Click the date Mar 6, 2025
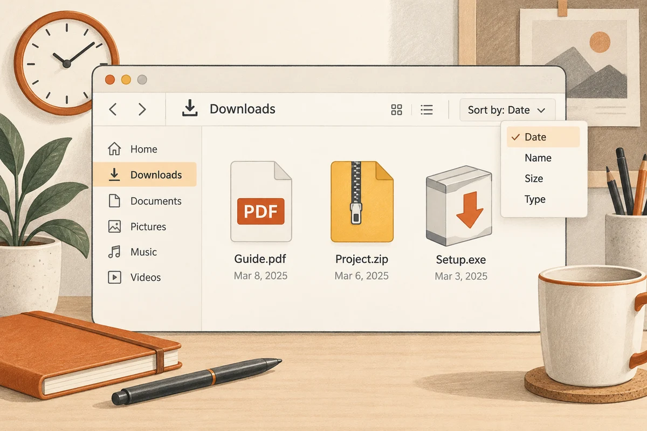The height and width of the screenshot is (431, 647). click(x=362, y=276)
